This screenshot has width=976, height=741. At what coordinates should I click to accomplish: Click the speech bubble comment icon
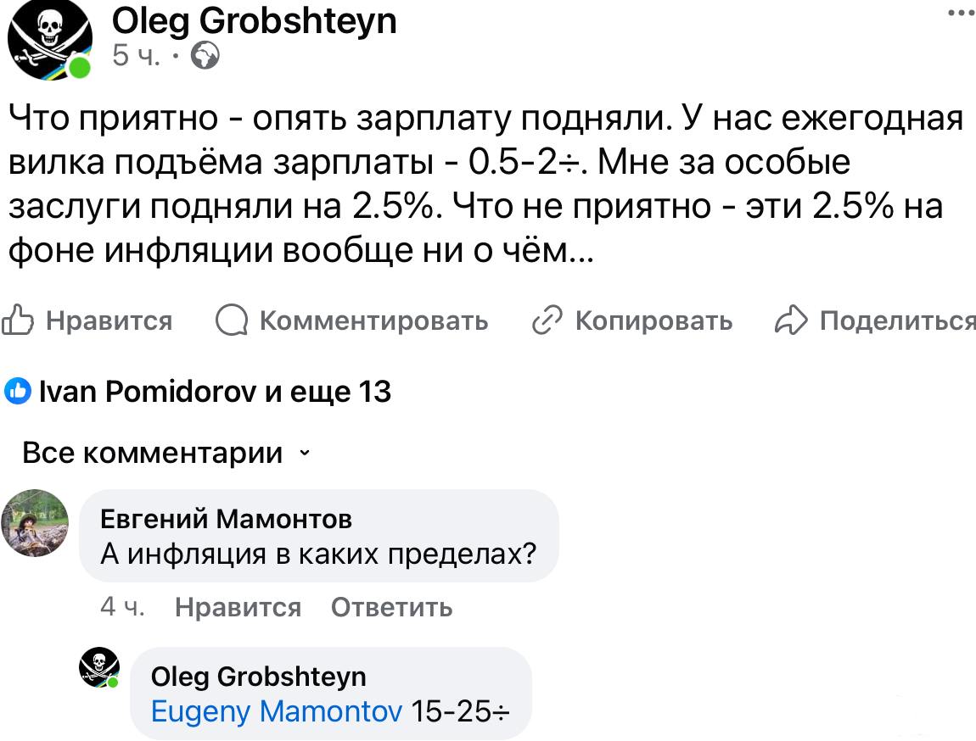232,320
